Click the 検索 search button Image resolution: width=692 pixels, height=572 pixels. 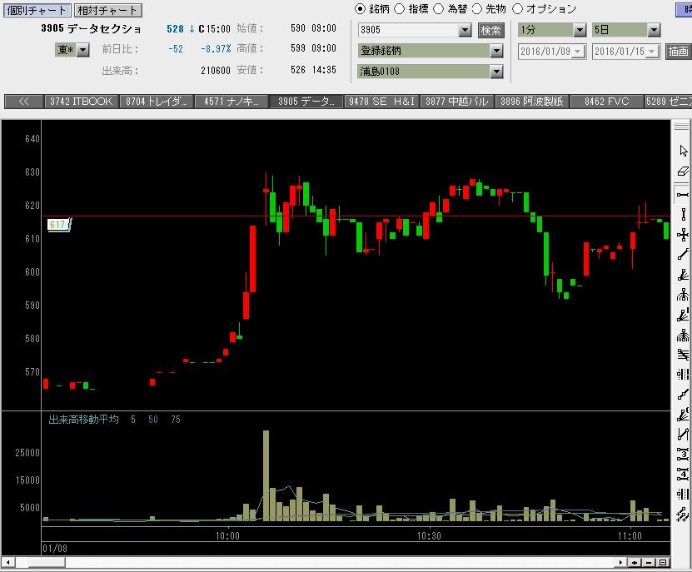click(x=490, y=30)
